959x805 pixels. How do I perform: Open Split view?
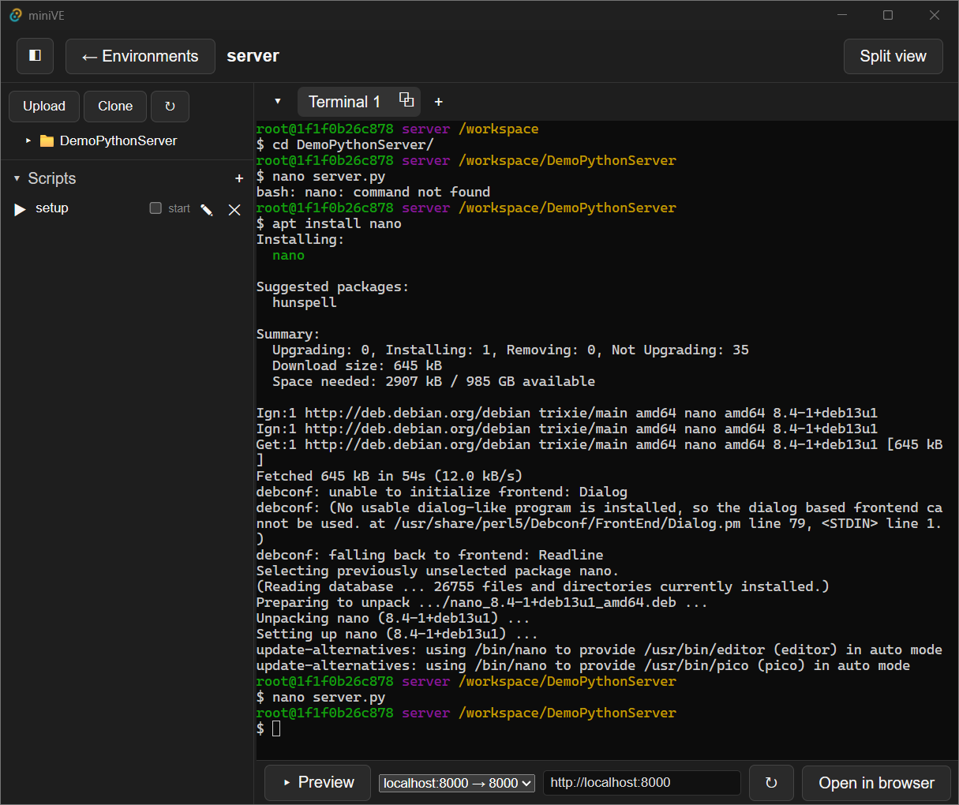coord(893,56)
